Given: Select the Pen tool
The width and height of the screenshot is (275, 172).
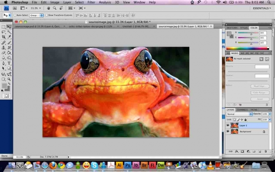Looking at the screenshot, I should (3, 63).
